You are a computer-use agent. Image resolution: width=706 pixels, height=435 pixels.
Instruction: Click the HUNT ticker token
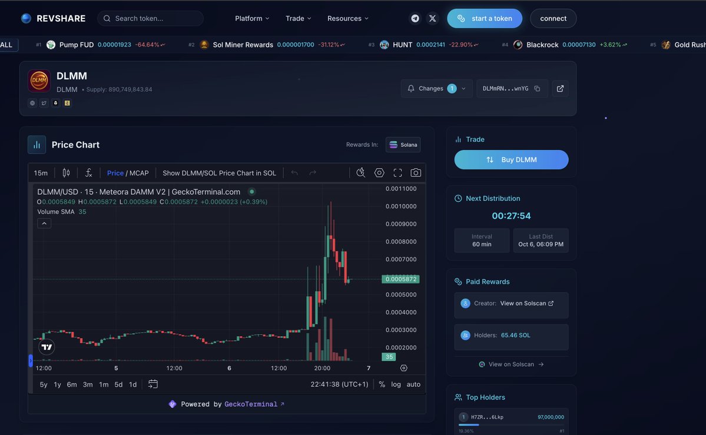(423, 45)
